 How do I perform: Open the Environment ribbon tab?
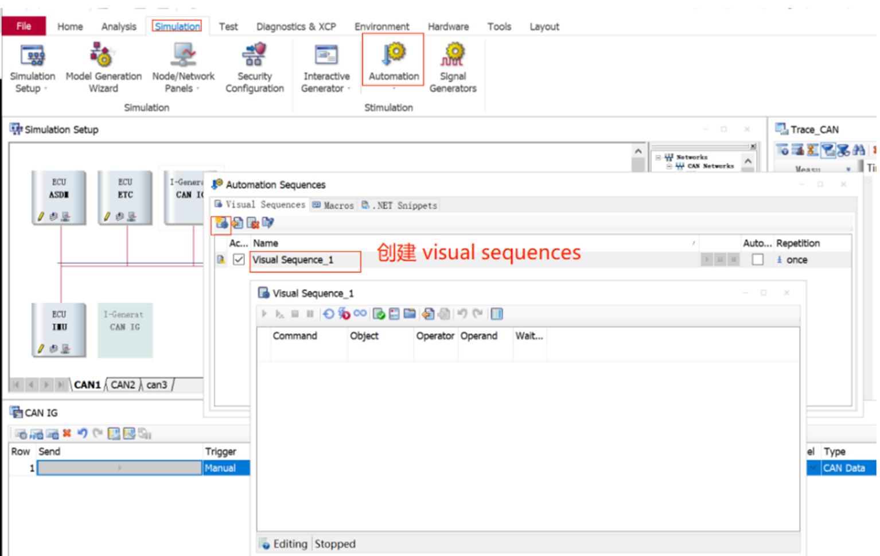click(381, 26)
